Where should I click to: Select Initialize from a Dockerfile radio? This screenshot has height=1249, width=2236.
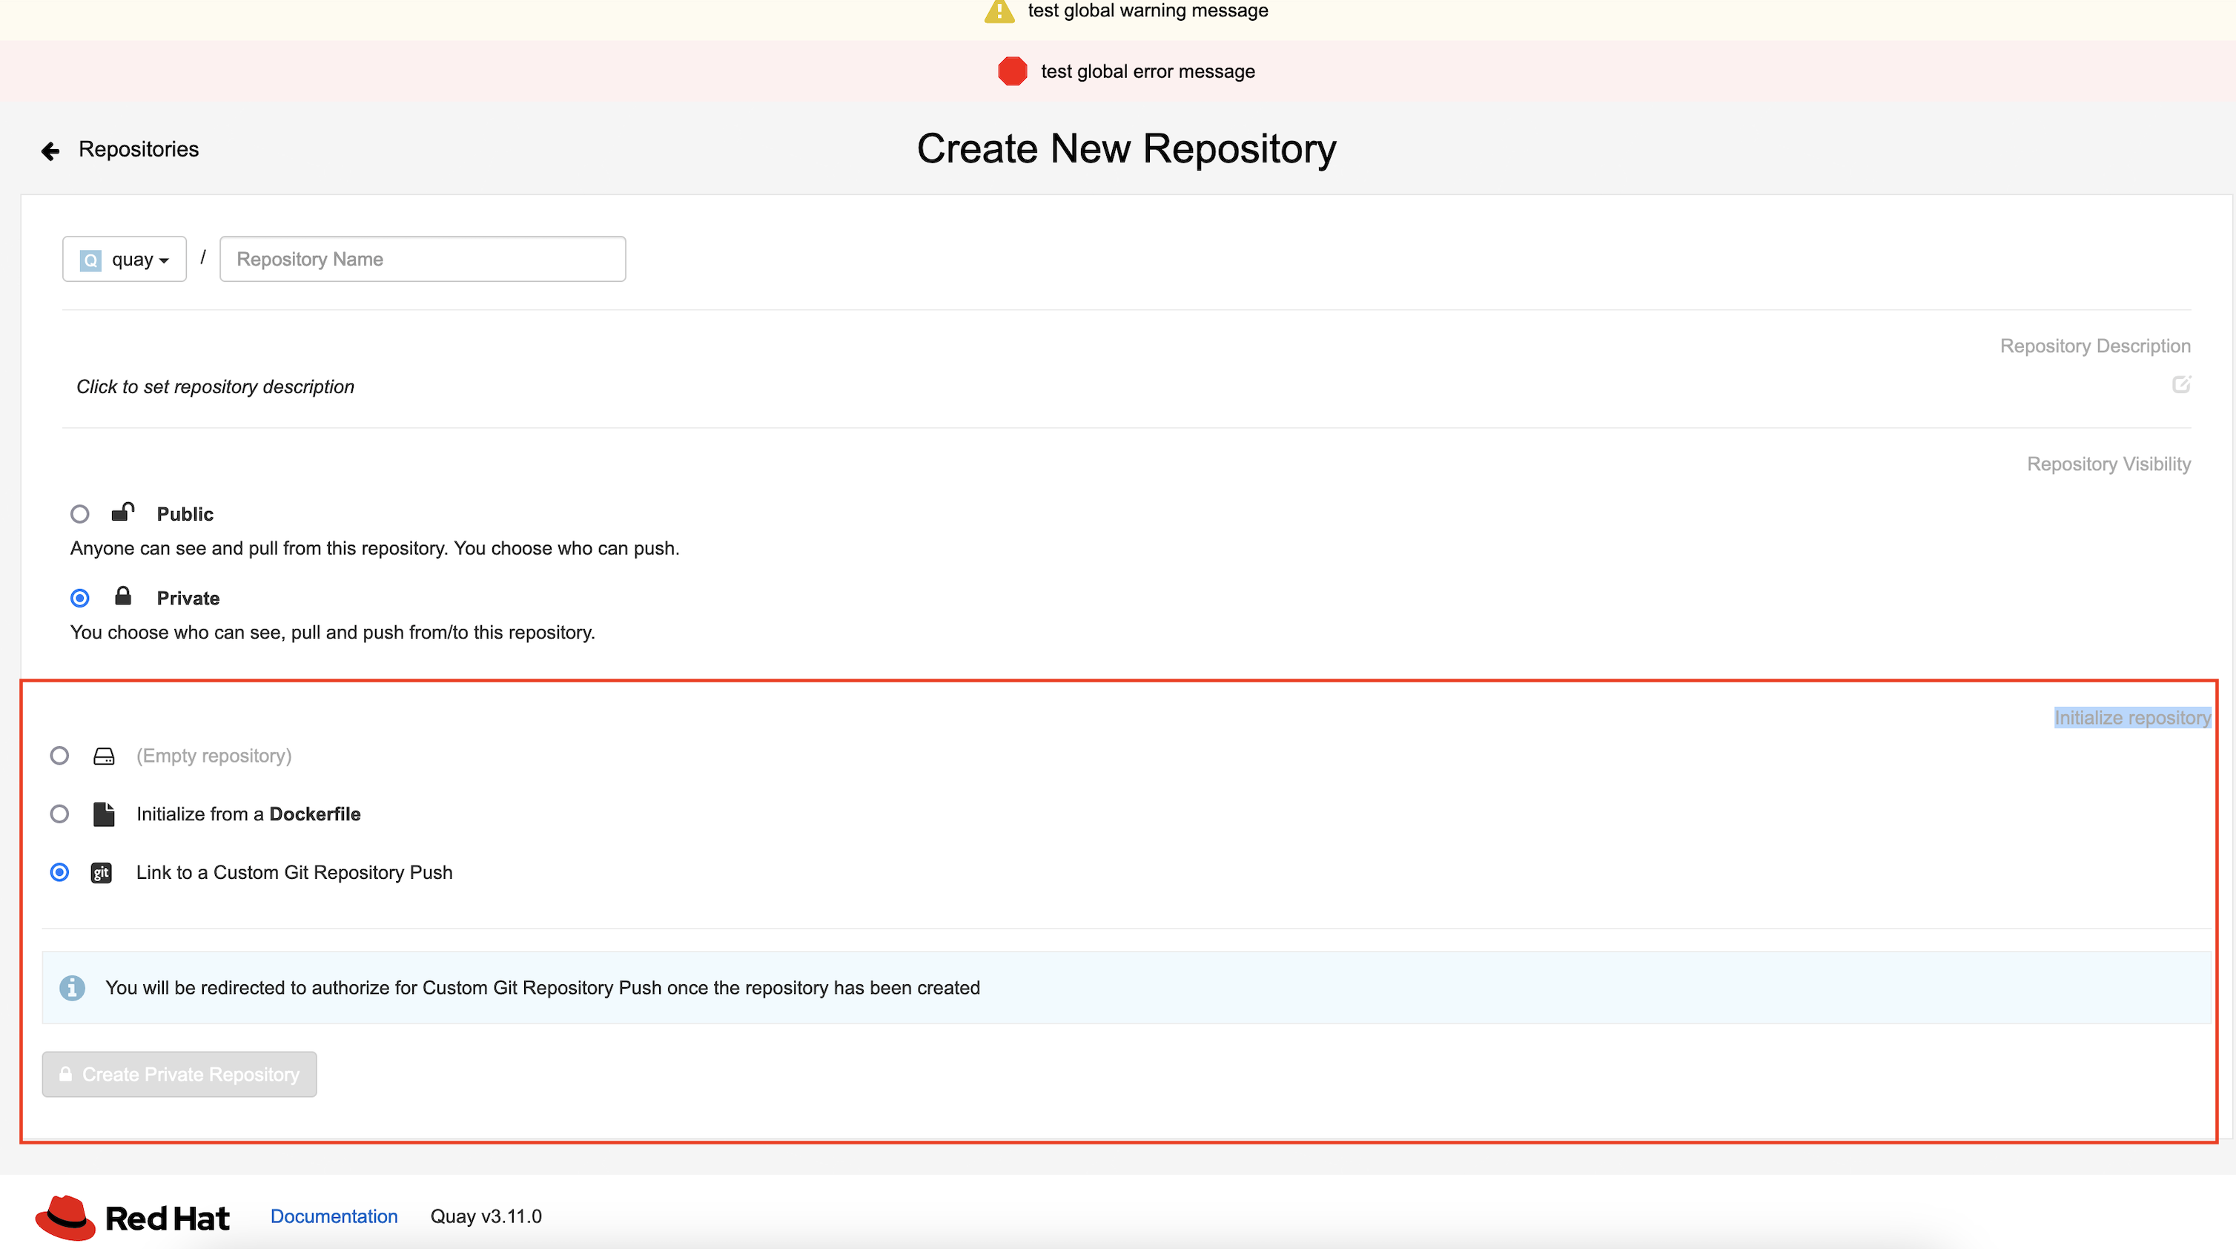pos(59,814)
